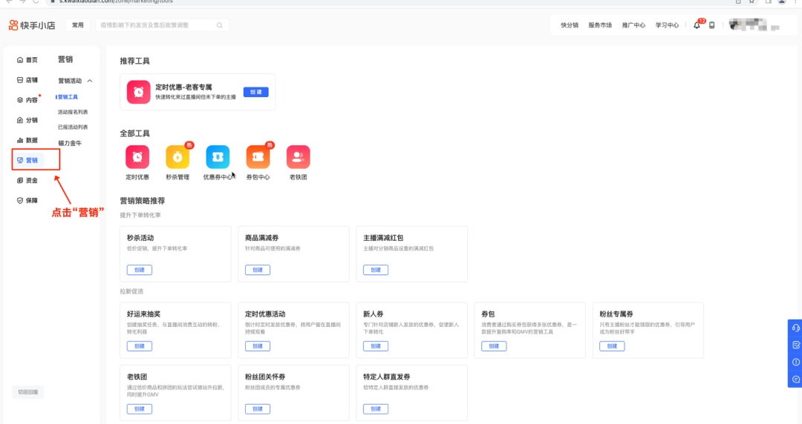Open the 优惠券中心 tool icon
802x424 pixels.
pos(218,157)
